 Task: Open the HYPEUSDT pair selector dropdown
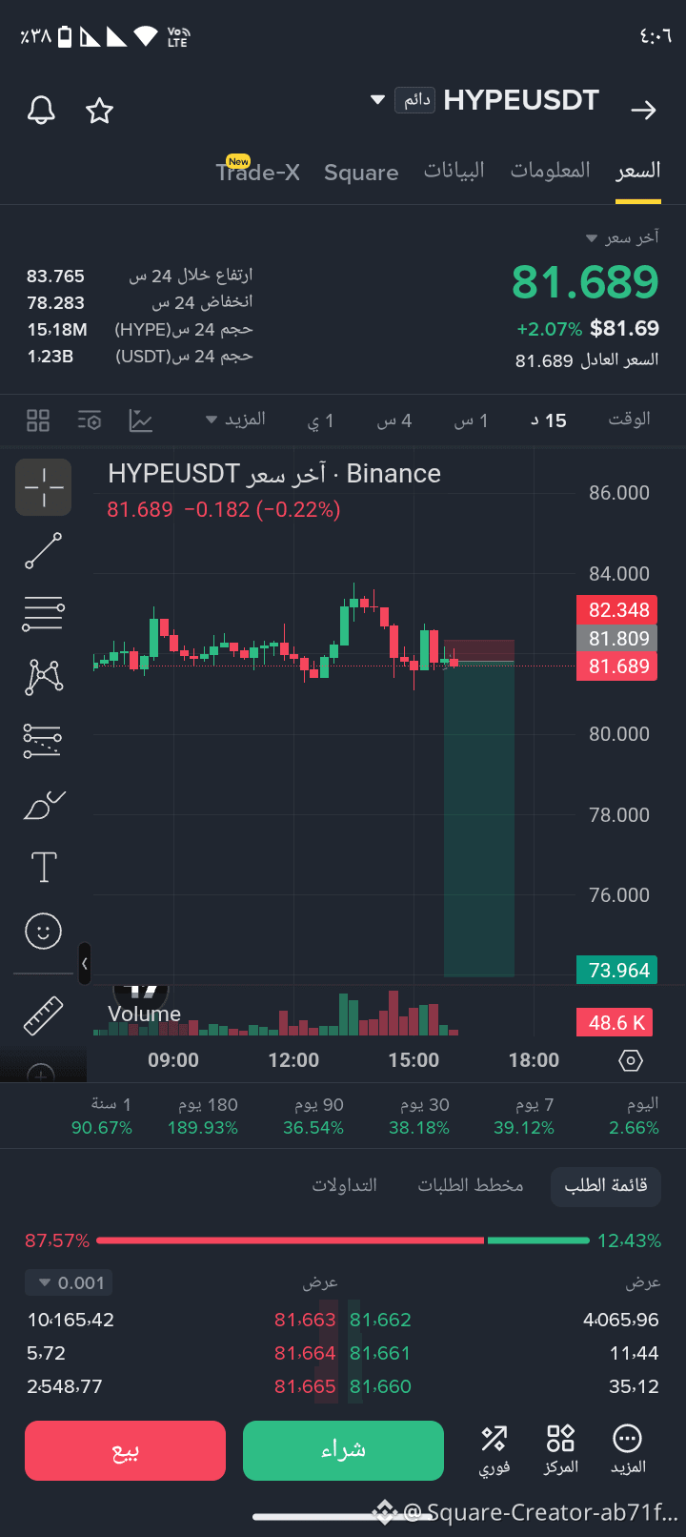pos(377,99)
